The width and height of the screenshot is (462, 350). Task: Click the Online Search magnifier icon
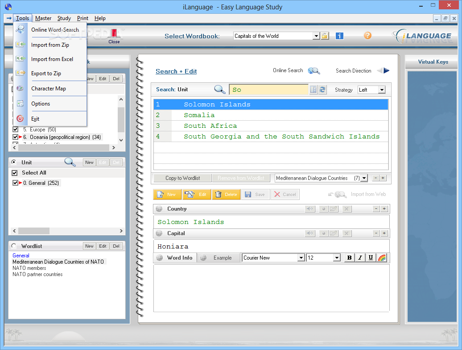tap(314, 71)
